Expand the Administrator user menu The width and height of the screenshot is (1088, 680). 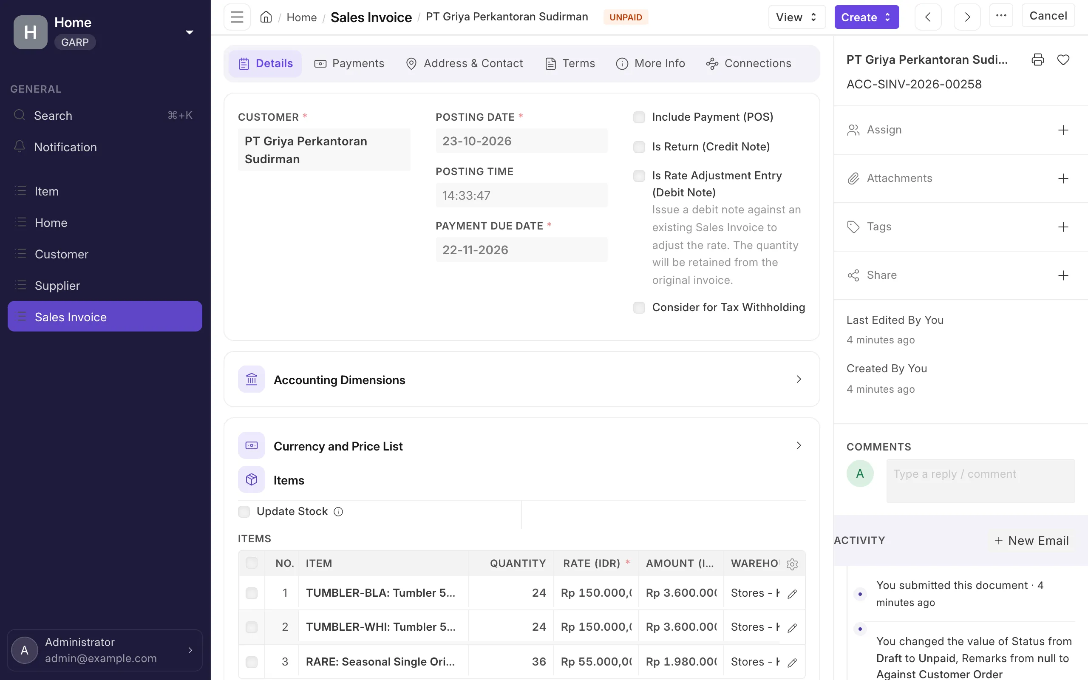coord(105,650)
